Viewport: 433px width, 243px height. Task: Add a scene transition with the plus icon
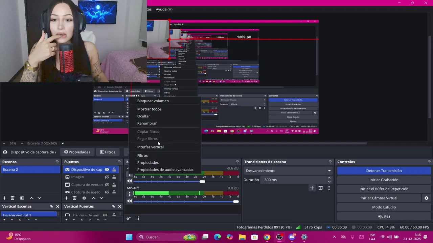312,188
